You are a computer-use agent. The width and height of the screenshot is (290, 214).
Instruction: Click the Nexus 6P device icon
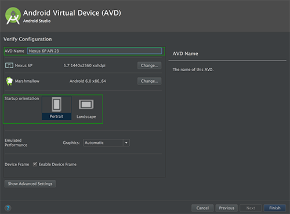(9, 65)
